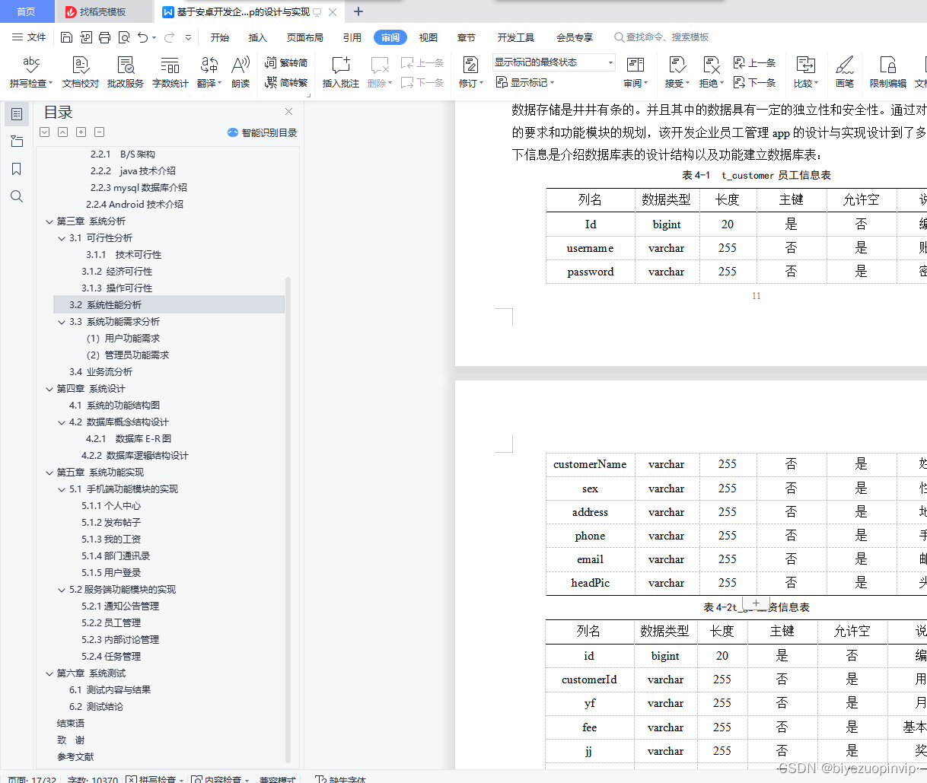927x783 pixels.
Task: Open the 审阅 reviewing pane icon
Action: tap(636, 65)
